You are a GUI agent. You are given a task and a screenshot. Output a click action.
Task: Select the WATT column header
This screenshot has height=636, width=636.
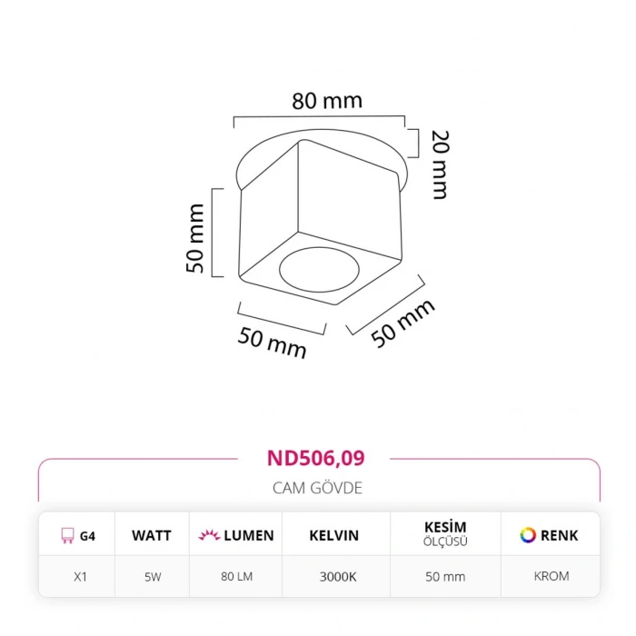(151, 536)
